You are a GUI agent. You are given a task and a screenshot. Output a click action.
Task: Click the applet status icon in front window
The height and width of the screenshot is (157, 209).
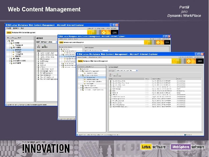pos(78,135)
